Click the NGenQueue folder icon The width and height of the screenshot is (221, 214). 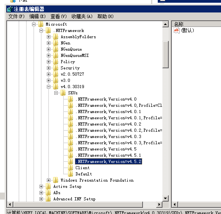(55, 49)
